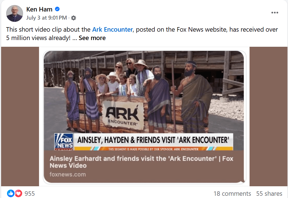Click the blue Like reaction icon

(x=11, y=193)
